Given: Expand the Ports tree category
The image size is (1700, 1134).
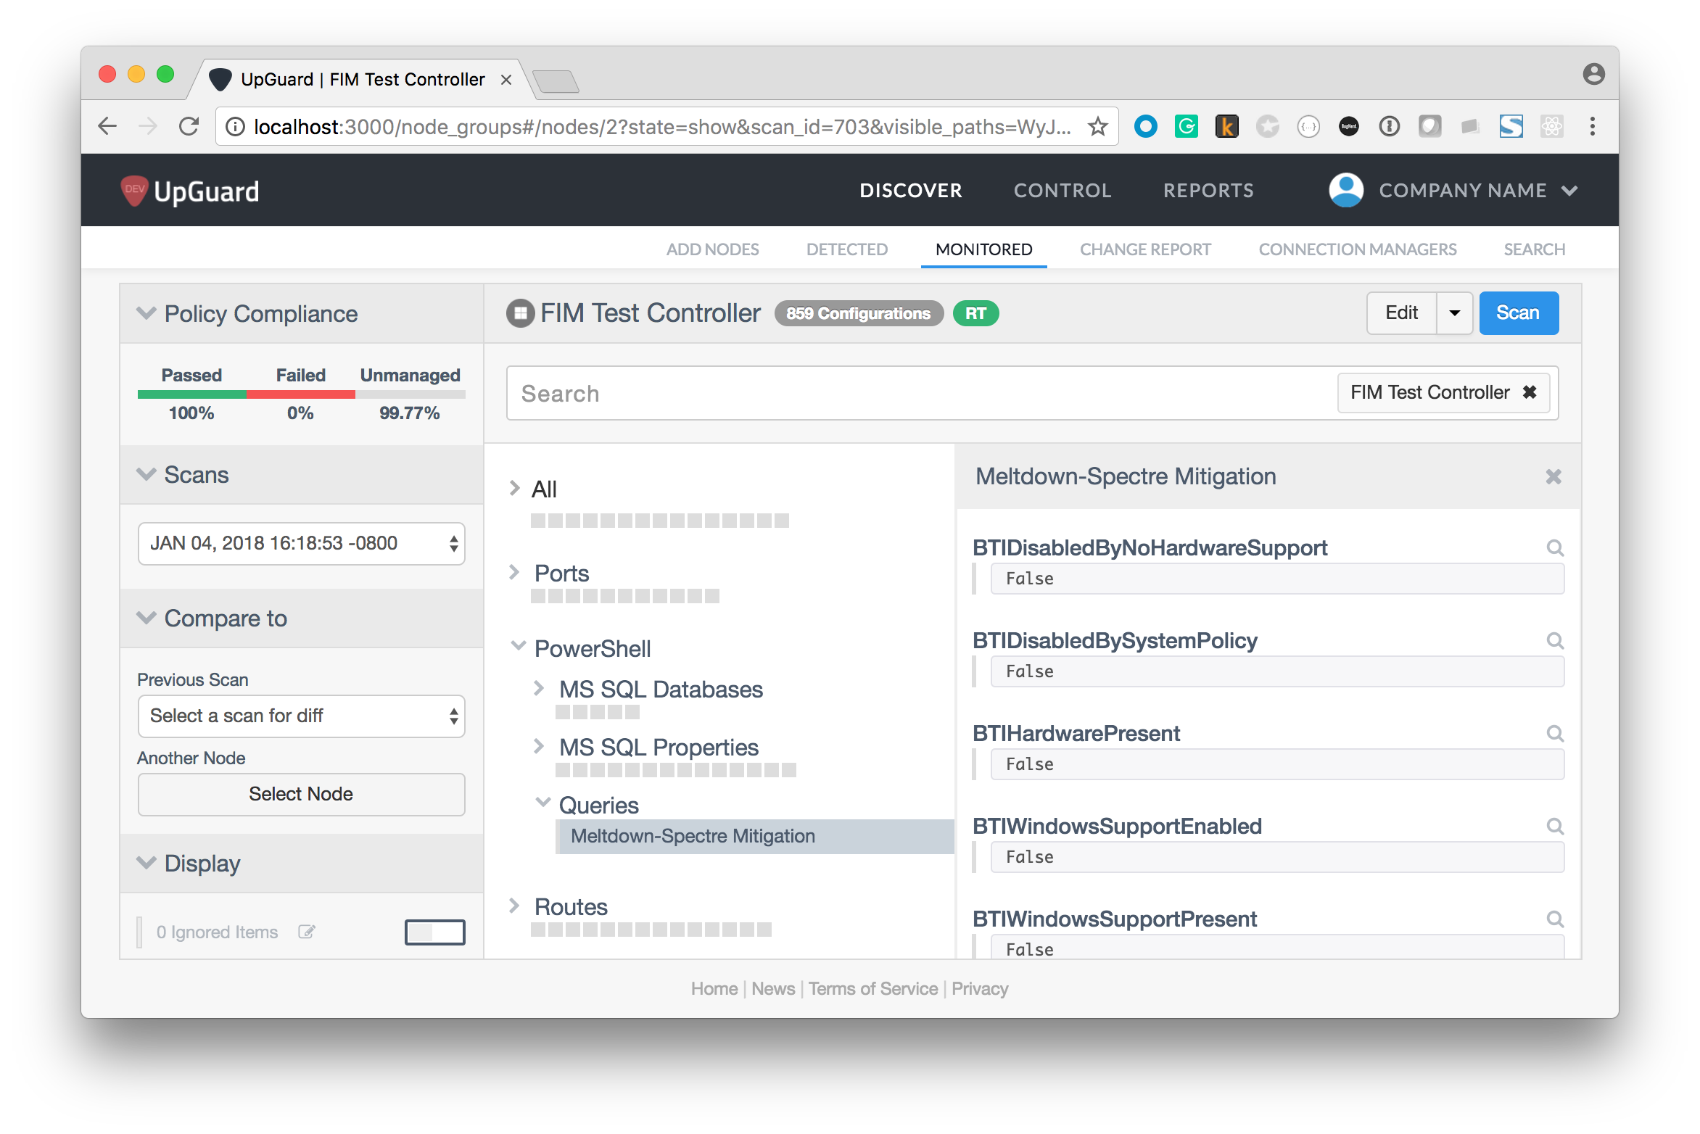Looking at the screenshot, I should click(x=515, y=573).
